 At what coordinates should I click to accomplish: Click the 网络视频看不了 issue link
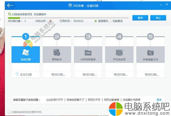coord(76,100)
